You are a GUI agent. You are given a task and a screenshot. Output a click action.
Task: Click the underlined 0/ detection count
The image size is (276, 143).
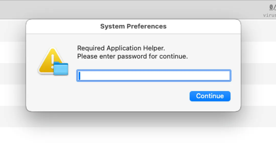[x=272, y=7]
